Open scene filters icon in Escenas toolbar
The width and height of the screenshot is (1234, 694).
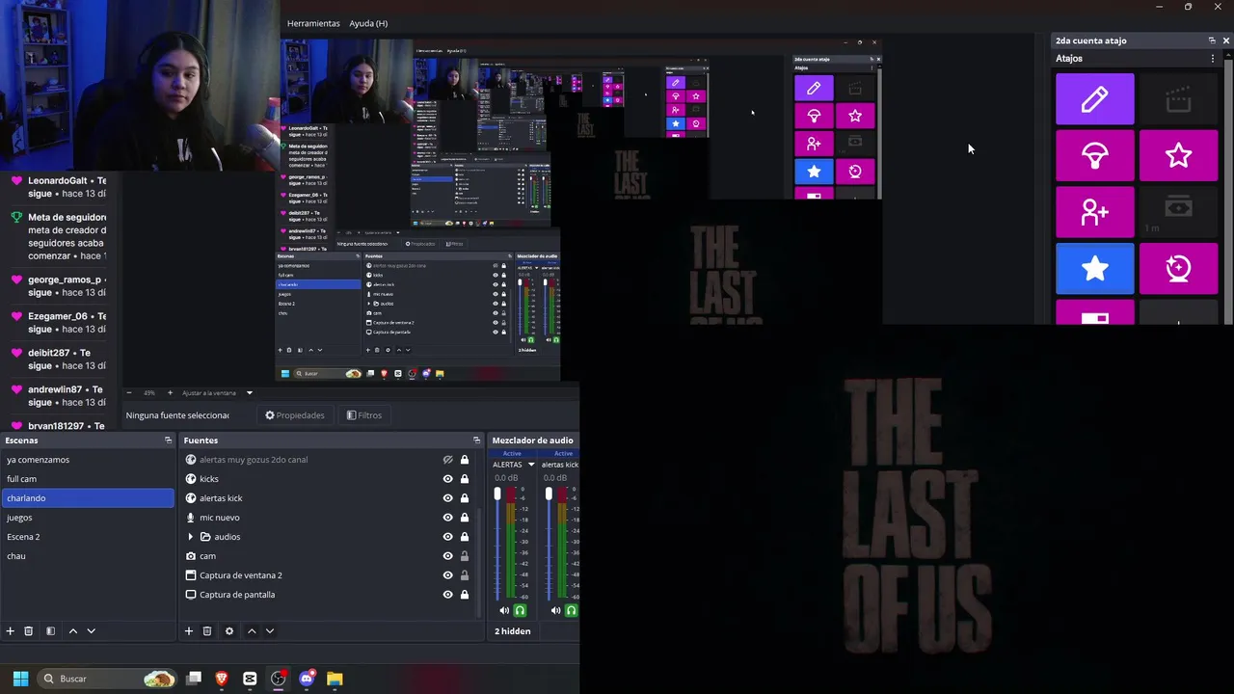50,631
